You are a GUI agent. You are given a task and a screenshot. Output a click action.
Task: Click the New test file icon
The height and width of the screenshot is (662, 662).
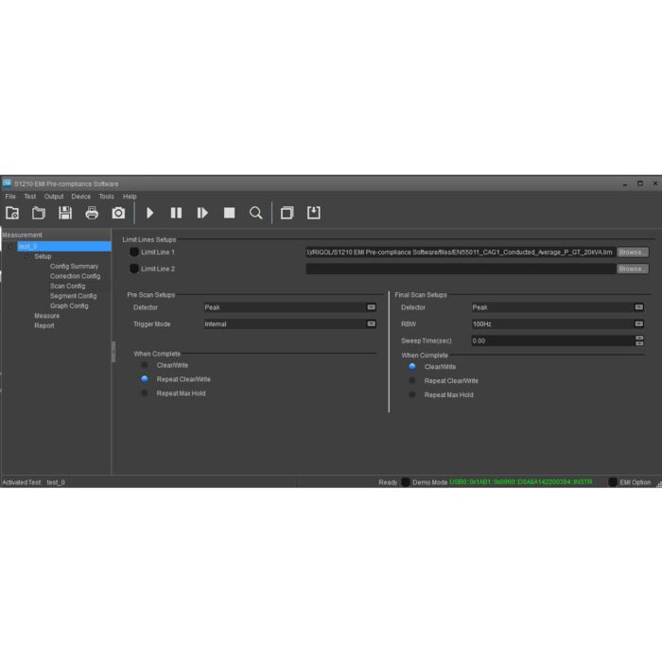click(12, 213)
